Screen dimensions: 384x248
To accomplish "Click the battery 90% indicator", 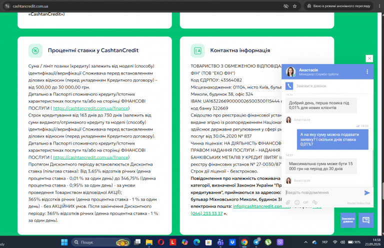I will (354, 242).
